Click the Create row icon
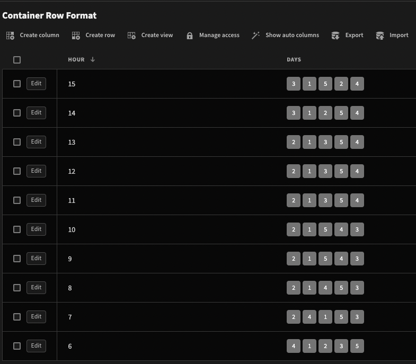The height and width of the screenshot is (364, 416). coord(76,35)
